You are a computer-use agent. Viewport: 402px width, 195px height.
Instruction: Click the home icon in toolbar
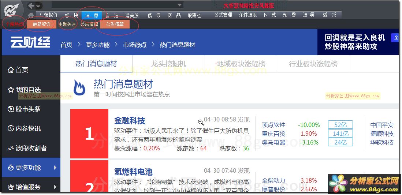(x=31, y=15)
